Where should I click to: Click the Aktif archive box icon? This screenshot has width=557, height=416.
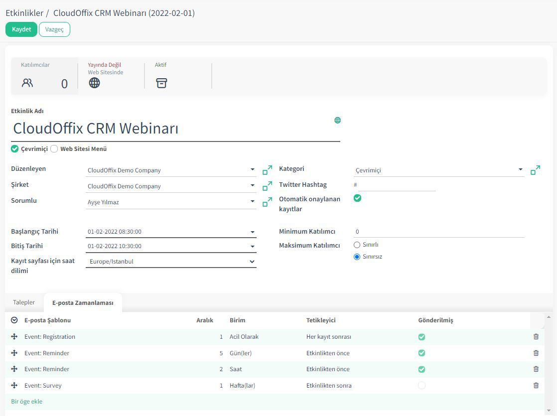161,83
